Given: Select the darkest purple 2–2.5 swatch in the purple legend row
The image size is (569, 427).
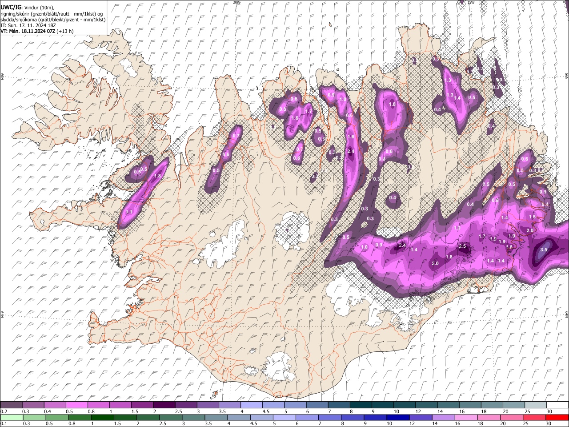Looking at the screenshot, I should tap(164, 405).
